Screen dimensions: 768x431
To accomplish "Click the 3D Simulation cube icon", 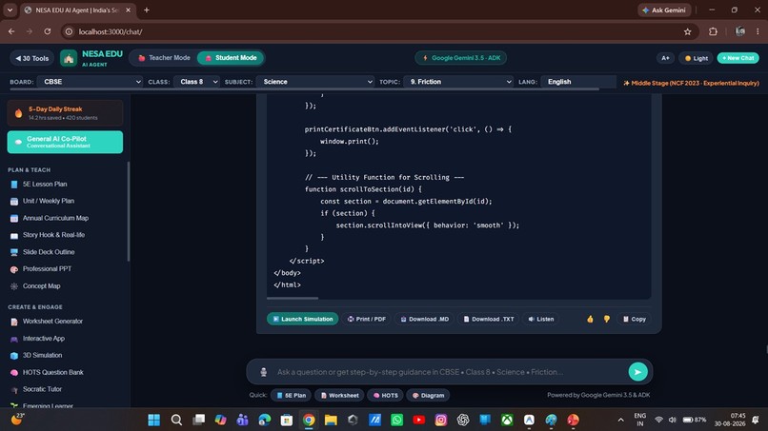I will (x=14, y=356).
